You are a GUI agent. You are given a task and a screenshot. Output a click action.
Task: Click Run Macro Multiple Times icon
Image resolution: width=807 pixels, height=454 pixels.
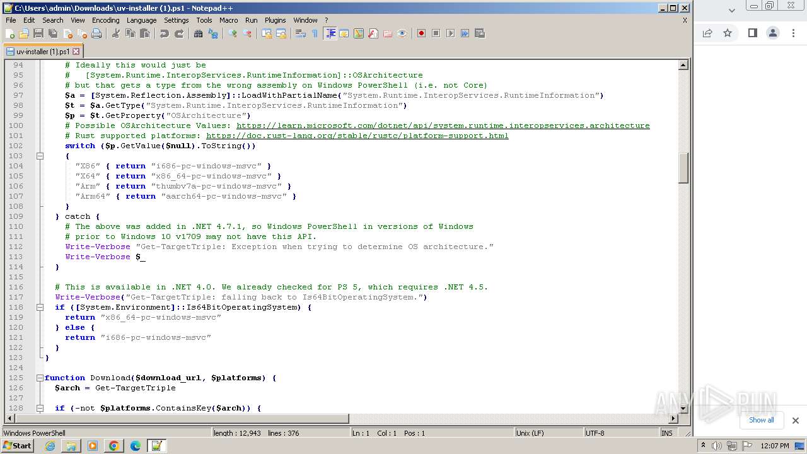pos(465,33)
